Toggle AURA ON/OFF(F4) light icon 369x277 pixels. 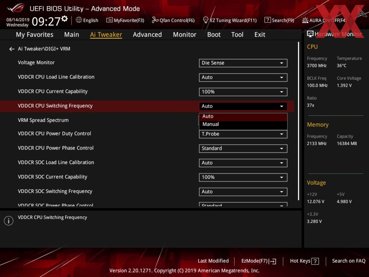pyautogui.click(x=305, y=20)
